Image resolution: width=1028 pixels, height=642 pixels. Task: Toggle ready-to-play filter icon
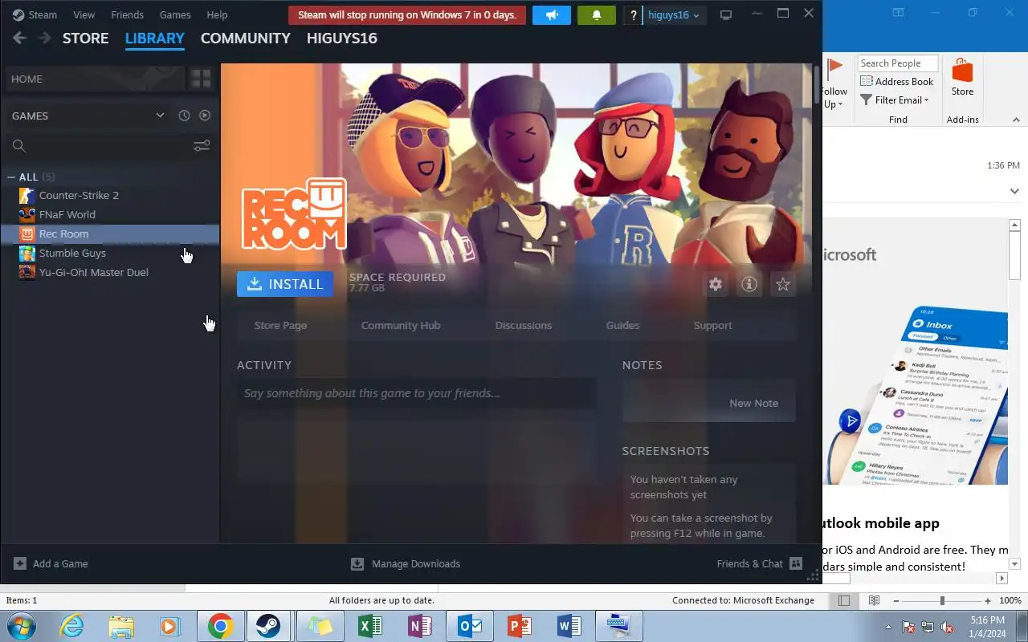(x=205, y=116)
